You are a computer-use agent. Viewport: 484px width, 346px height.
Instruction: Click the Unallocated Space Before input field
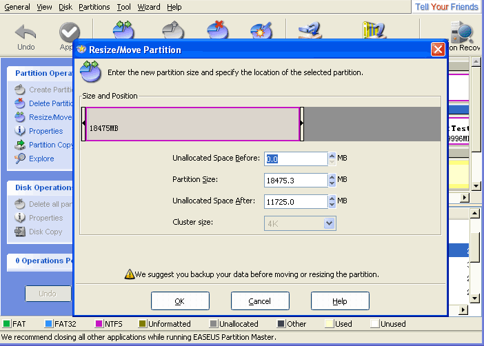point(296,159)
